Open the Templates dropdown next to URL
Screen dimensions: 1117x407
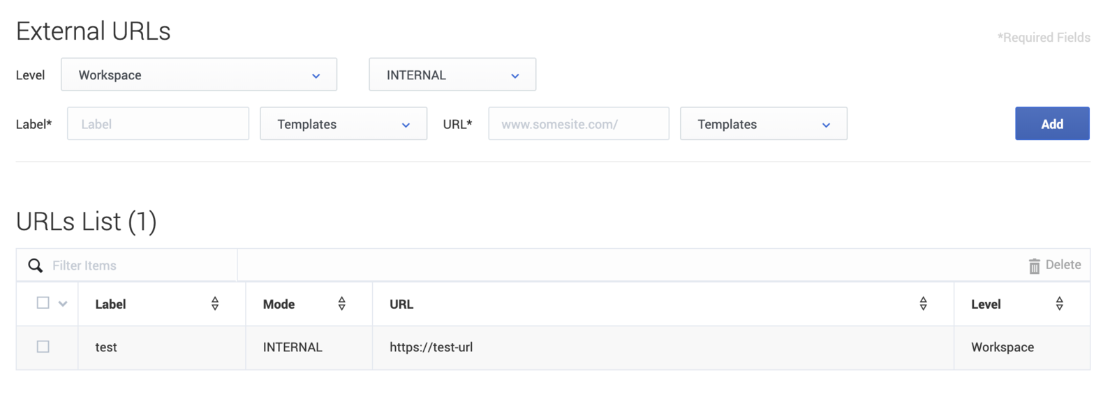pos(764,123)
